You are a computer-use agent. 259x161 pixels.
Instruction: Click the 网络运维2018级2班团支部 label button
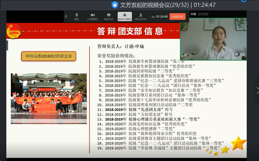coord(48,56)
